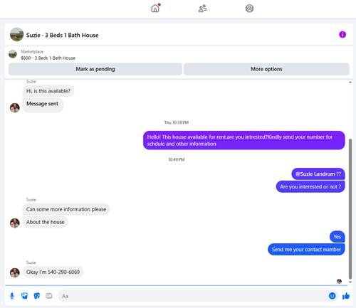Open the profile account icon in top navigation
The image size is (356, 308).
click(x=249, y=9)
